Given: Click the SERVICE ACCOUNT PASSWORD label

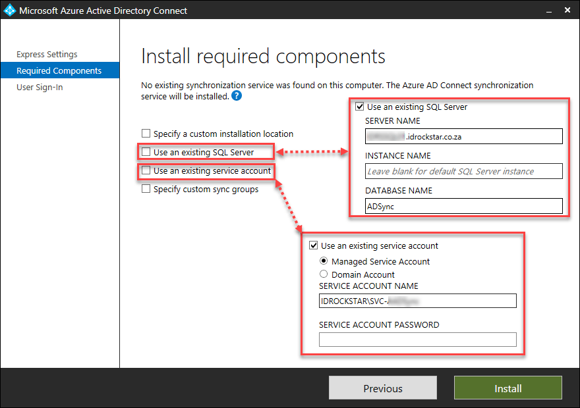Looking at the screenshot, I should [379, 324].
